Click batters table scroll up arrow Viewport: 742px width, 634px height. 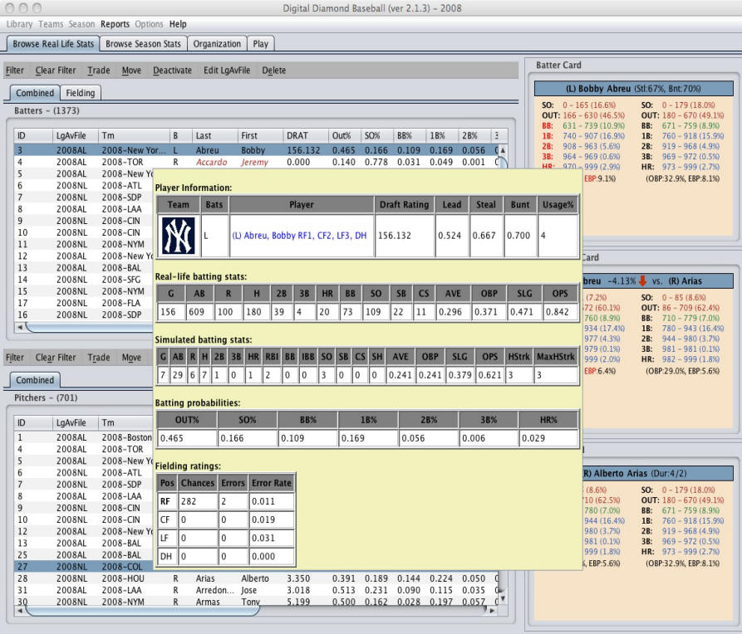point(503,150)
